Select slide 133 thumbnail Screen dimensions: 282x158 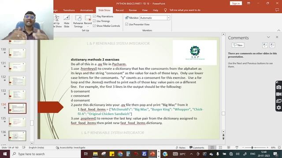click(17, 94)
